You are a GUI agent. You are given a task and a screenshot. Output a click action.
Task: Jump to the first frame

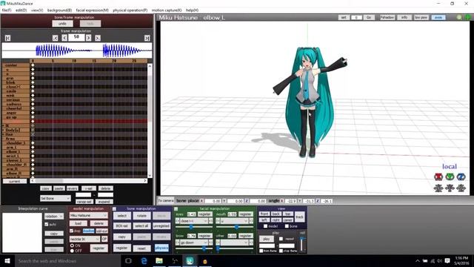[x=8, y=38]
